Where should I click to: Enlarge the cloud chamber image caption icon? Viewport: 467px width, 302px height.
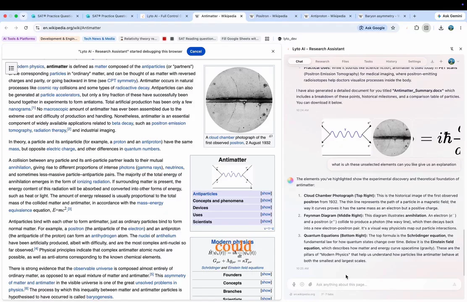(x=271, y=137)
